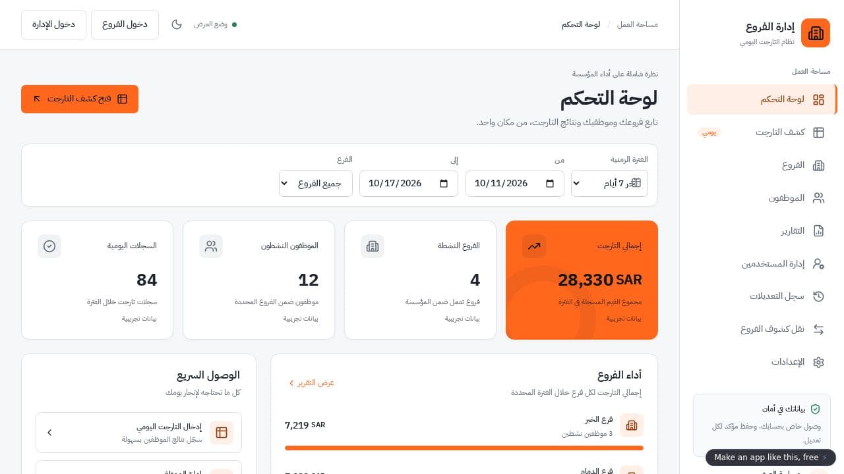The image size is (844, 474).
Task: Click وضع العرض status indicator
Action: (x=215, y=24)
